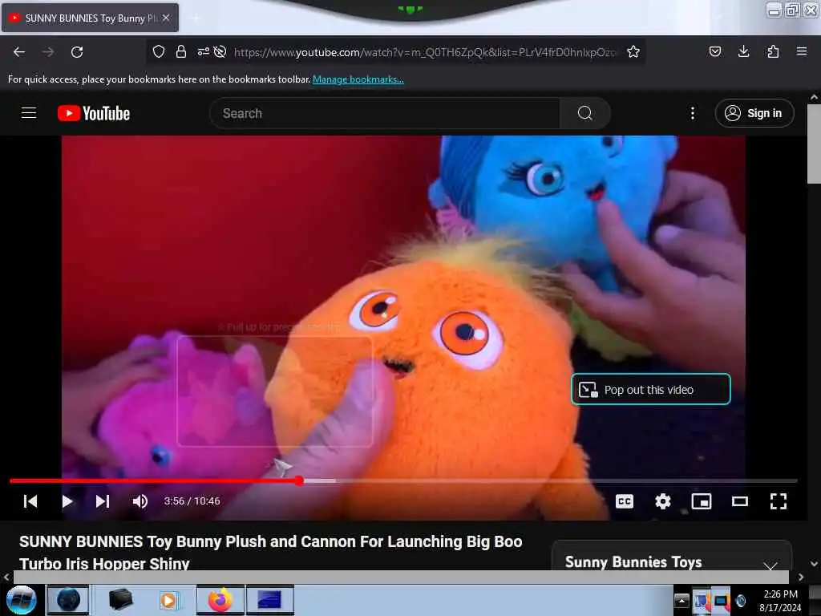Bookmark this page with the star
The height and width of the screenshot is (616, 821).
click(633, 51)
